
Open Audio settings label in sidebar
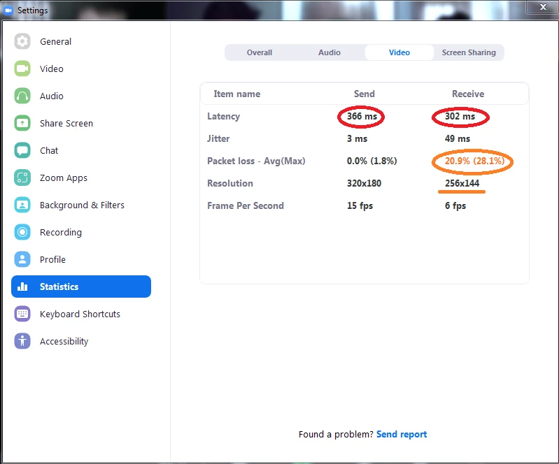pos(52,96)
